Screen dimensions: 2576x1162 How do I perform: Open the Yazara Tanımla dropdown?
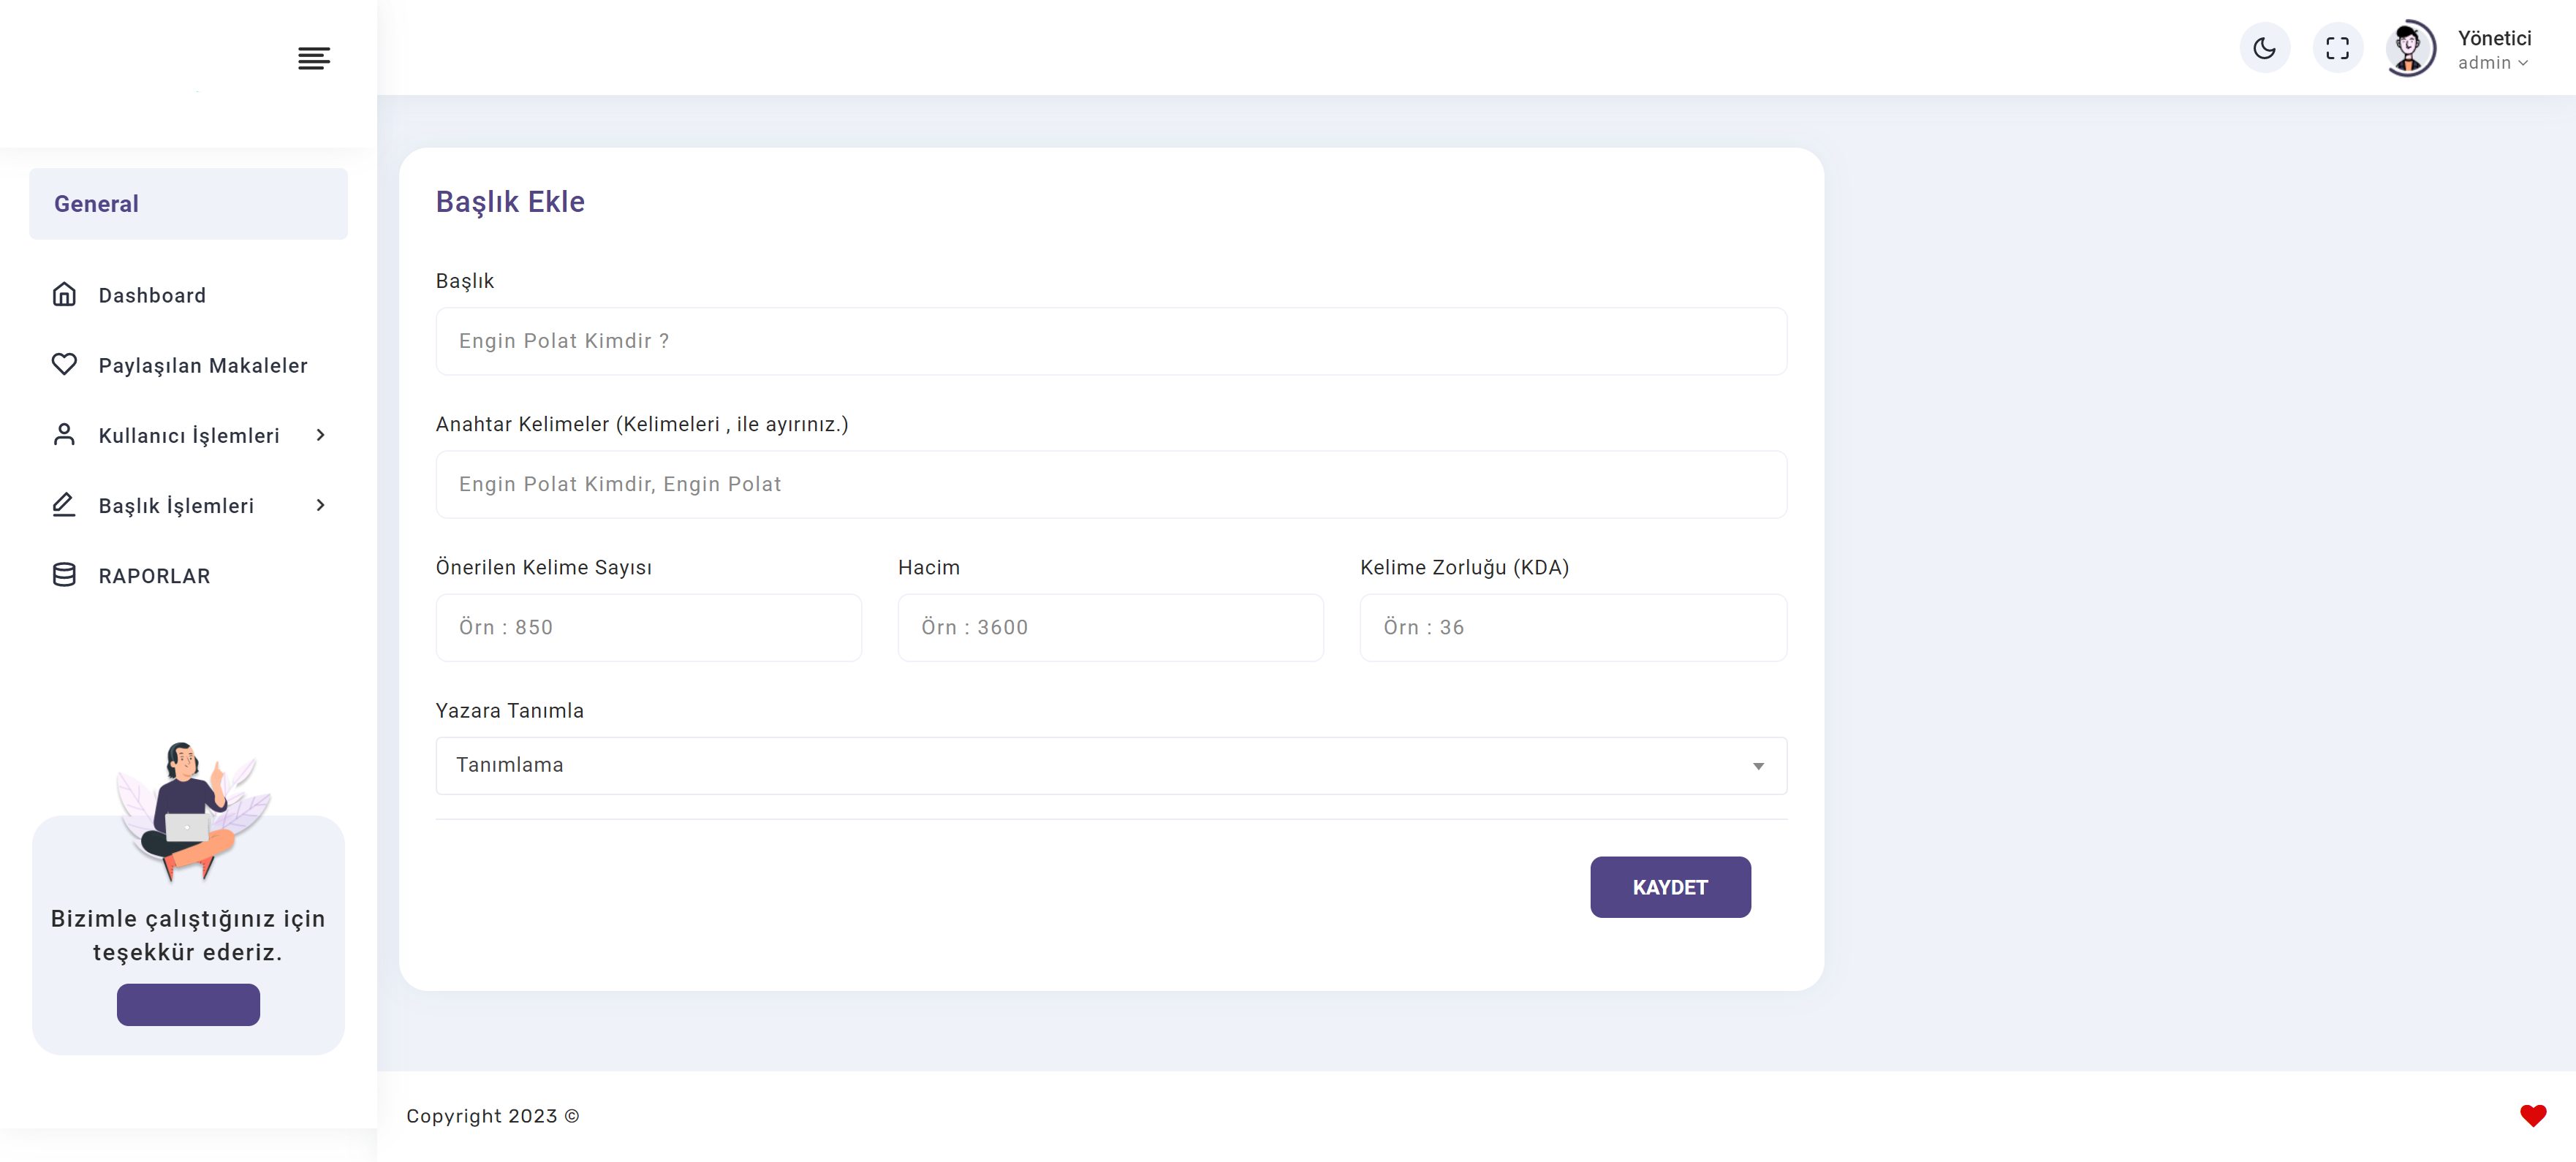pyautogui.click(x=1111, y=765)
